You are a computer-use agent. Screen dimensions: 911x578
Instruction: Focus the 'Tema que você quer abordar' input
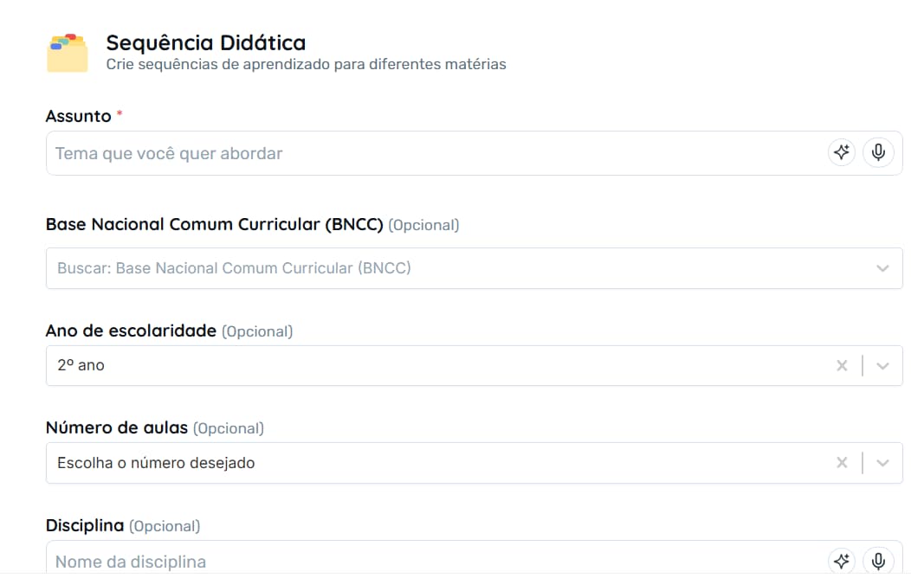[x=433, y=153]
